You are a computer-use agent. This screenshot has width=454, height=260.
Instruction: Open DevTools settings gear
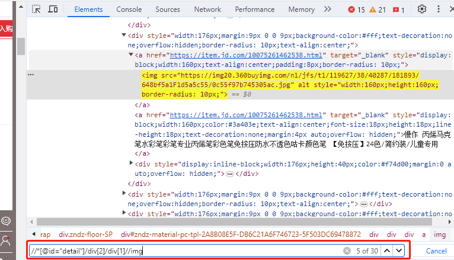[x=422, y=9]
